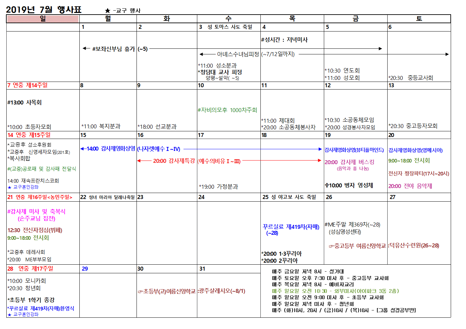Screen dimensions: 466x329
Task: Click '*20:00 소공동체봉사자' entry
Action: [288, 127]
